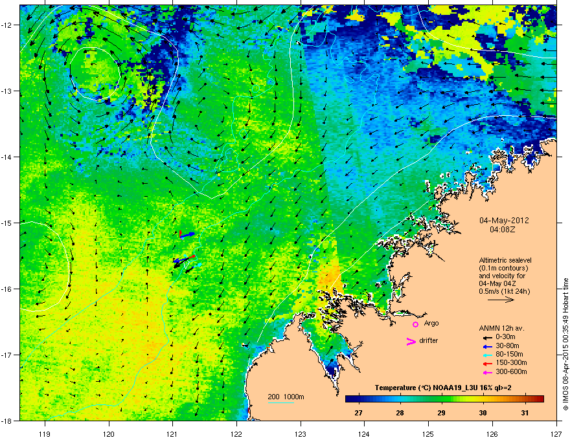This screenshot has height=440, width=570.
Task: Click longitude axis label 119
Action: [x=45, y=434]
